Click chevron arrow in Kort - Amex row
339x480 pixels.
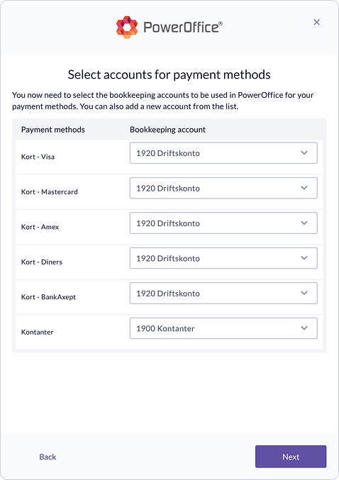(304, 223)
